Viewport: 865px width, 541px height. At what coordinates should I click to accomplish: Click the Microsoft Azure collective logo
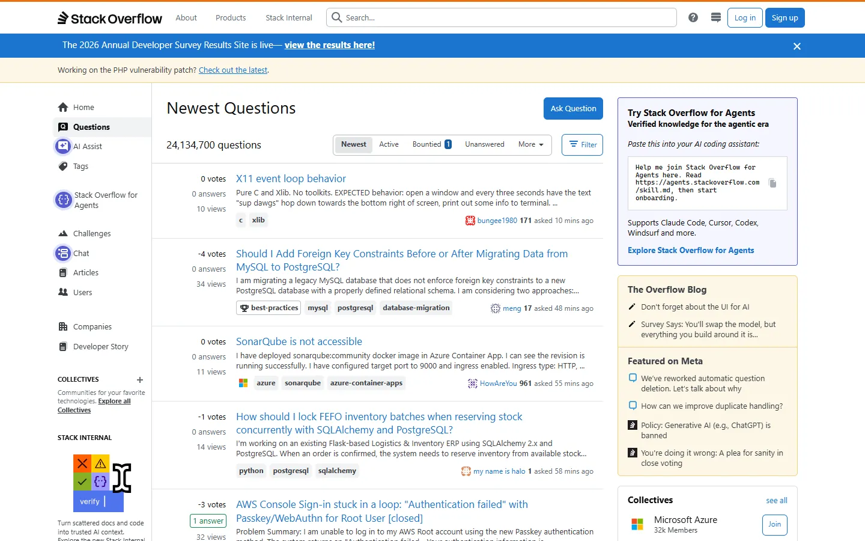point(637,524)
